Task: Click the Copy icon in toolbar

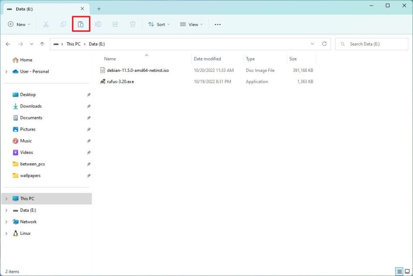Action: (x=63, y=24)
